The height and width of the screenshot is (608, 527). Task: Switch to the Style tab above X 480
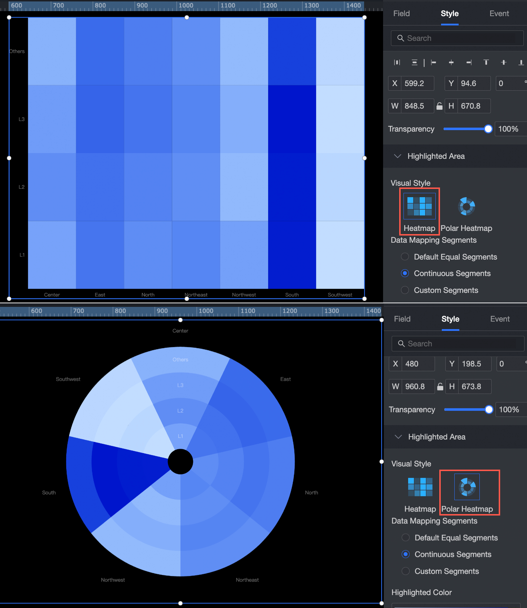(x=450, y=319)
